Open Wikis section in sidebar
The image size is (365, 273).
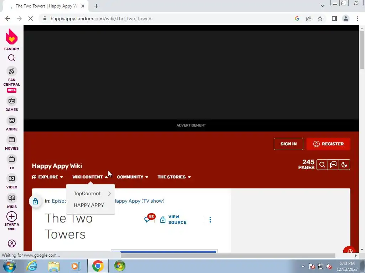point(12,201)
